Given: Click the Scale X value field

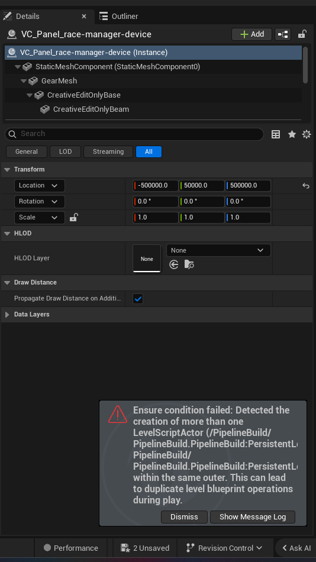Looking at the screenshot, I should click(x=155, y=218).
